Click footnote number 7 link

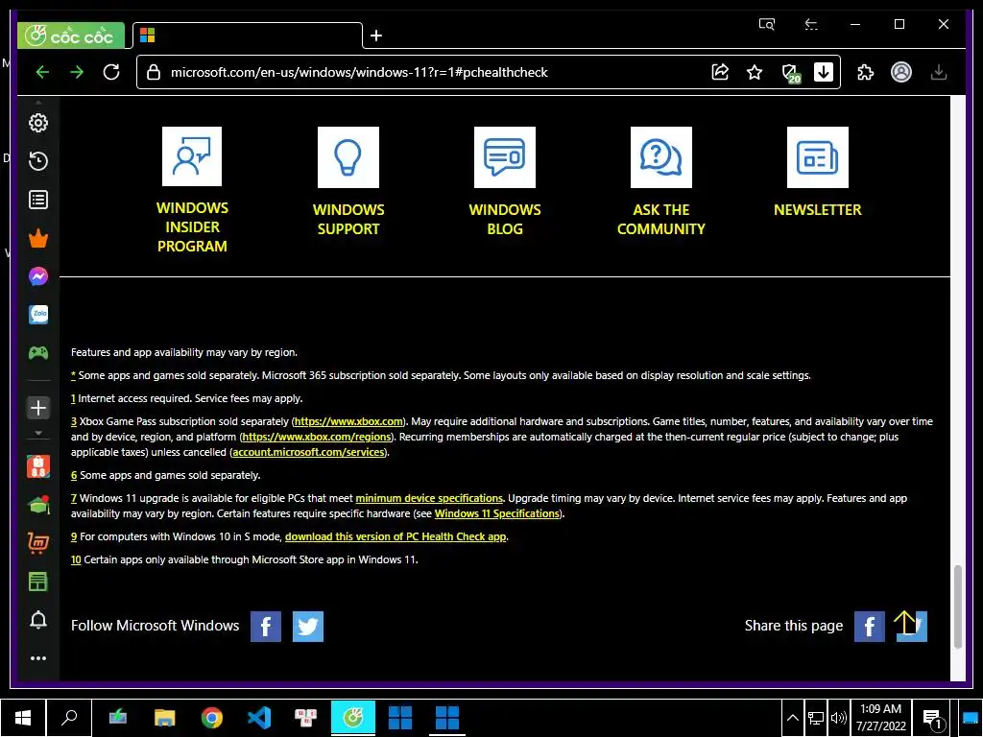pyautogui.click(x=73, y=498)
